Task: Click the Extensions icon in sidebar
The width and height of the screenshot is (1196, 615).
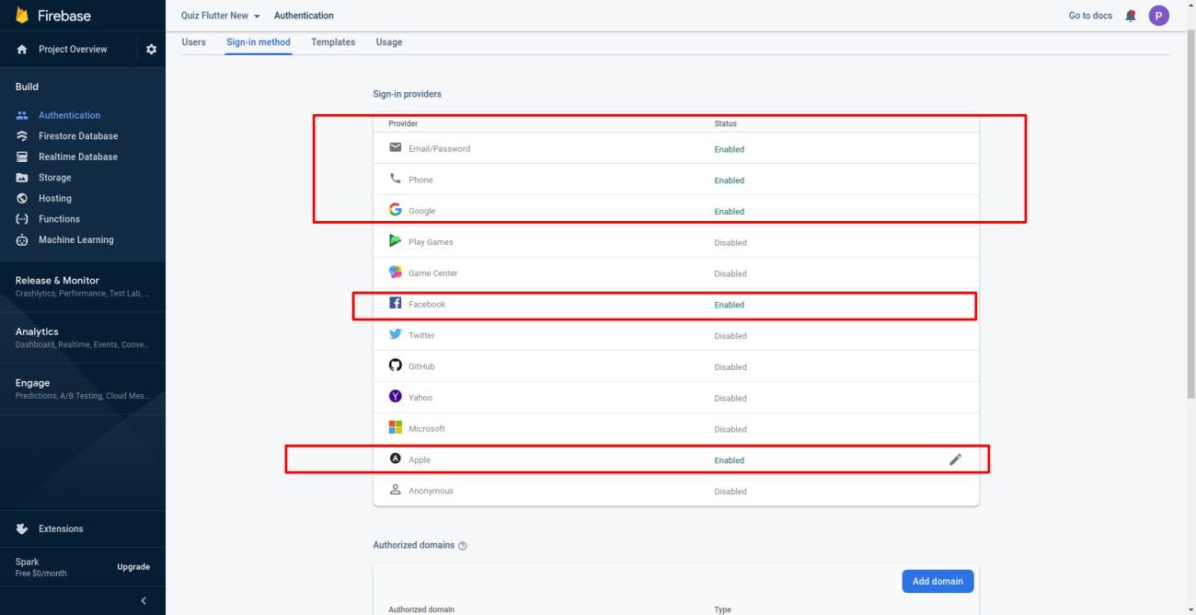Action: [x=22, y=529]
